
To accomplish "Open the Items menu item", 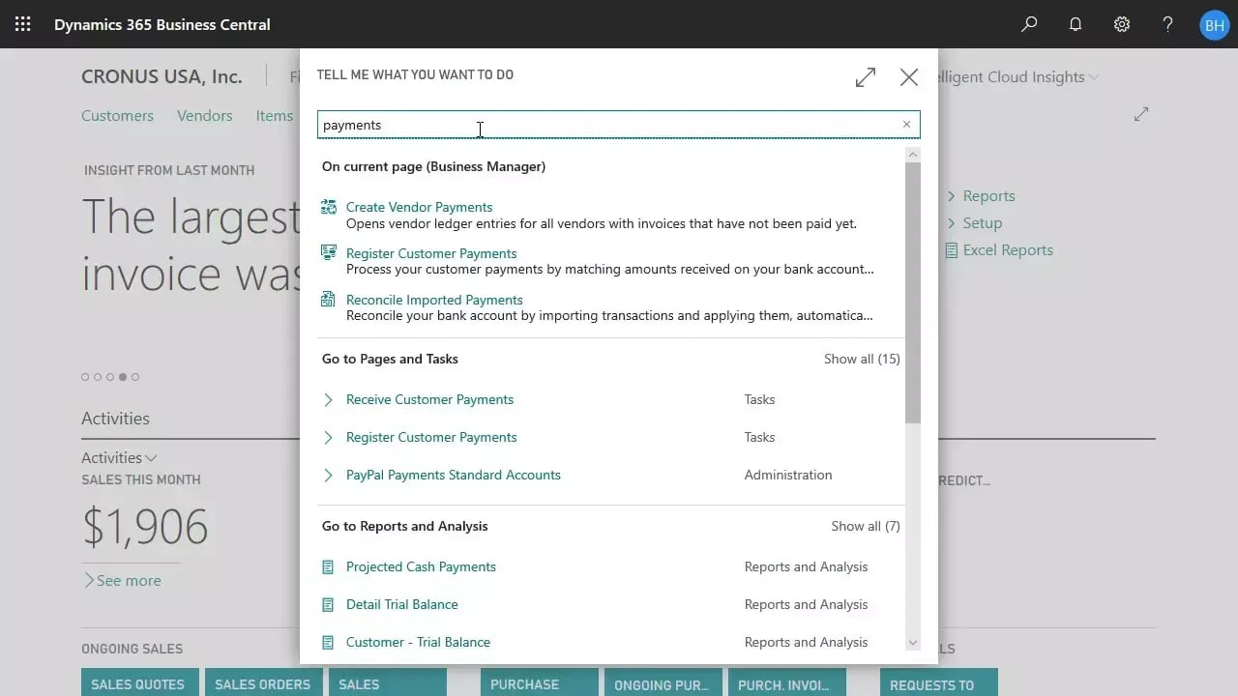I will [275, 115].
